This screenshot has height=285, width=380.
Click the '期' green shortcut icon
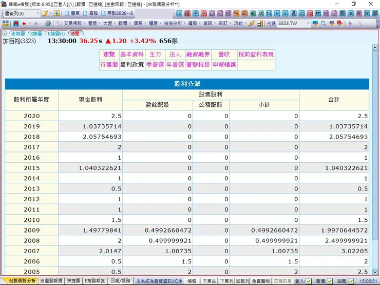coord(261,13)
